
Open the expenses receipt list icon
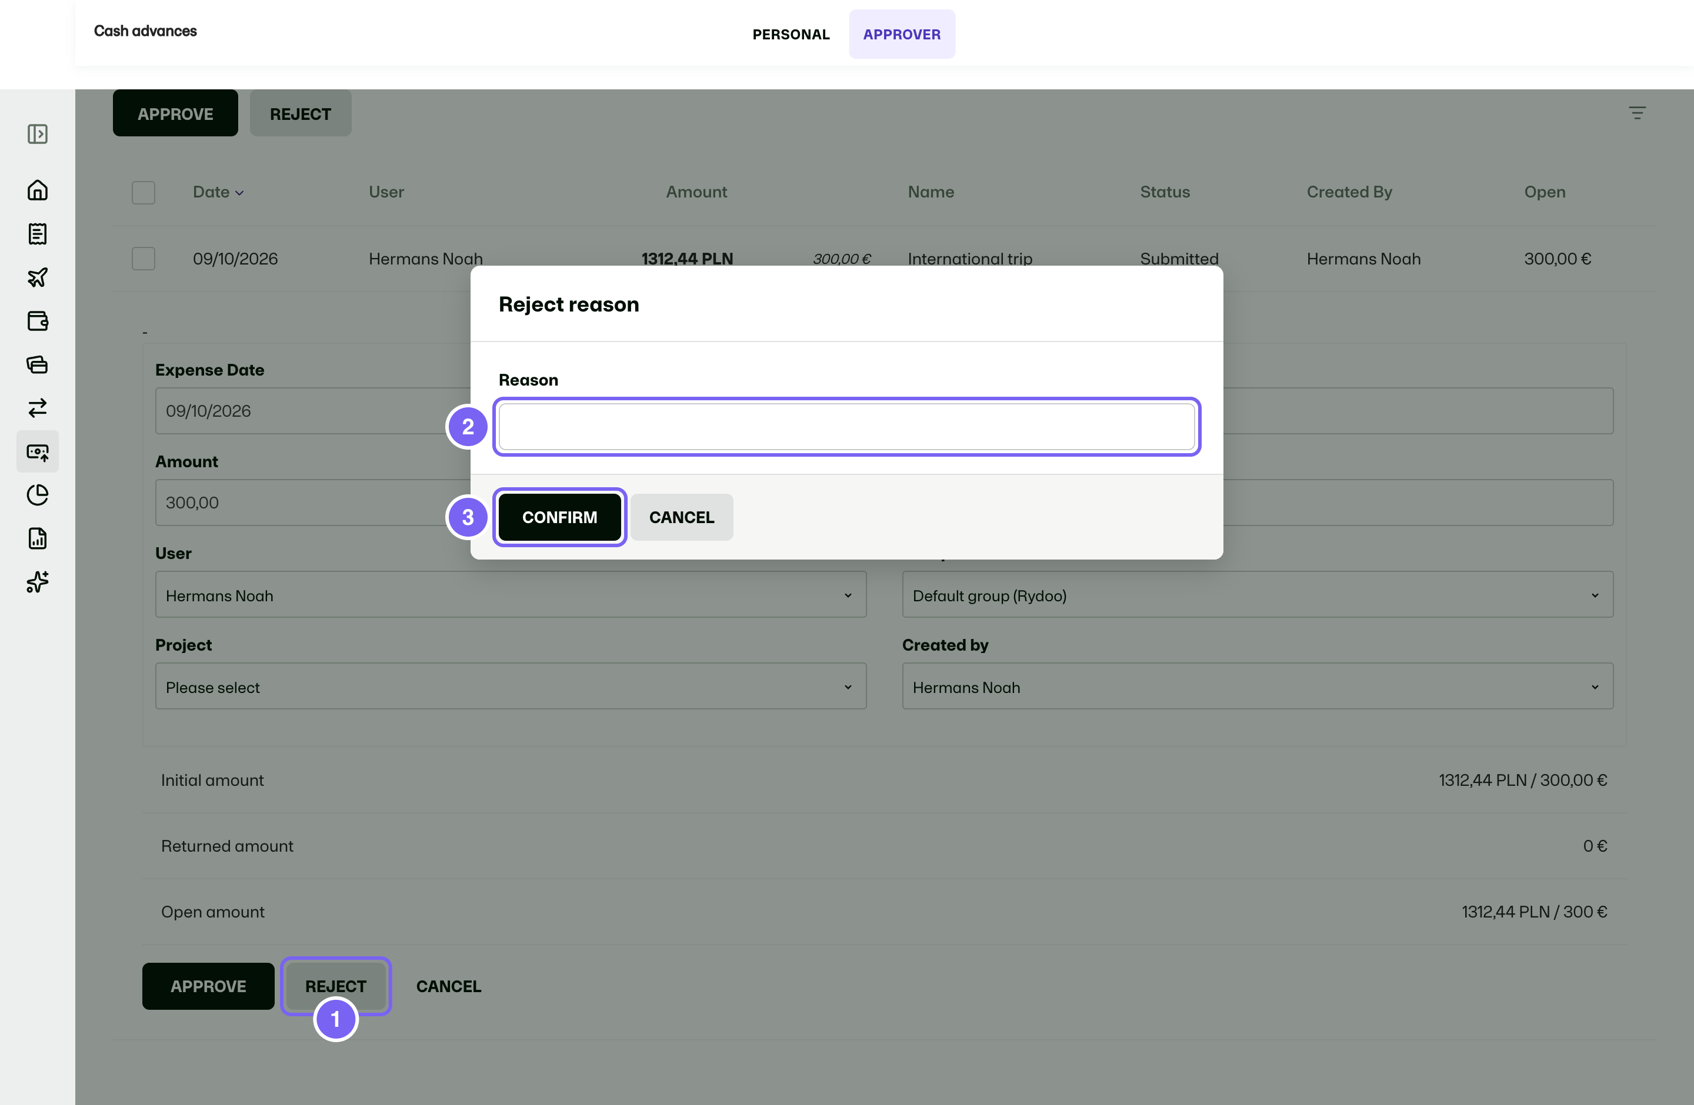[38, 233]
